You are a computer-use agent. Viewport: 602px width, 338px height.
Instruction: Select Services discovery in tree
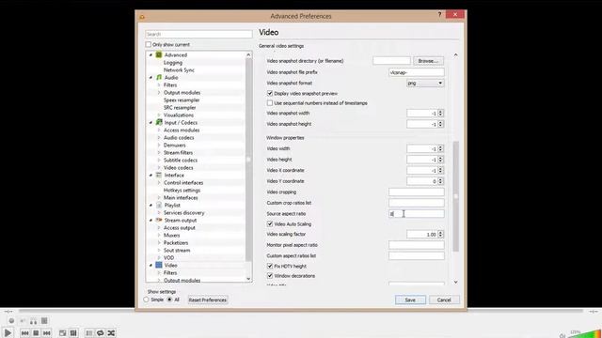[x=184, y=213]
